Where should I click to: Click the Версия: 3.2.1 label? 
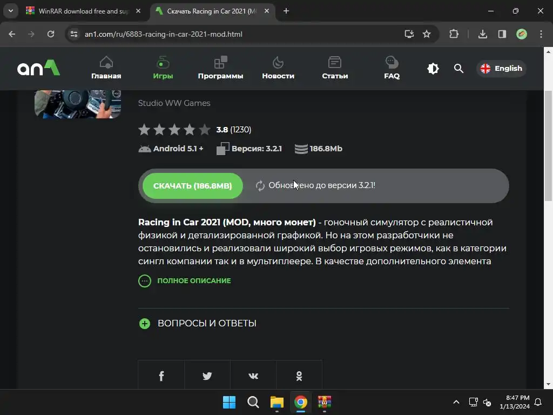[249, 149]
